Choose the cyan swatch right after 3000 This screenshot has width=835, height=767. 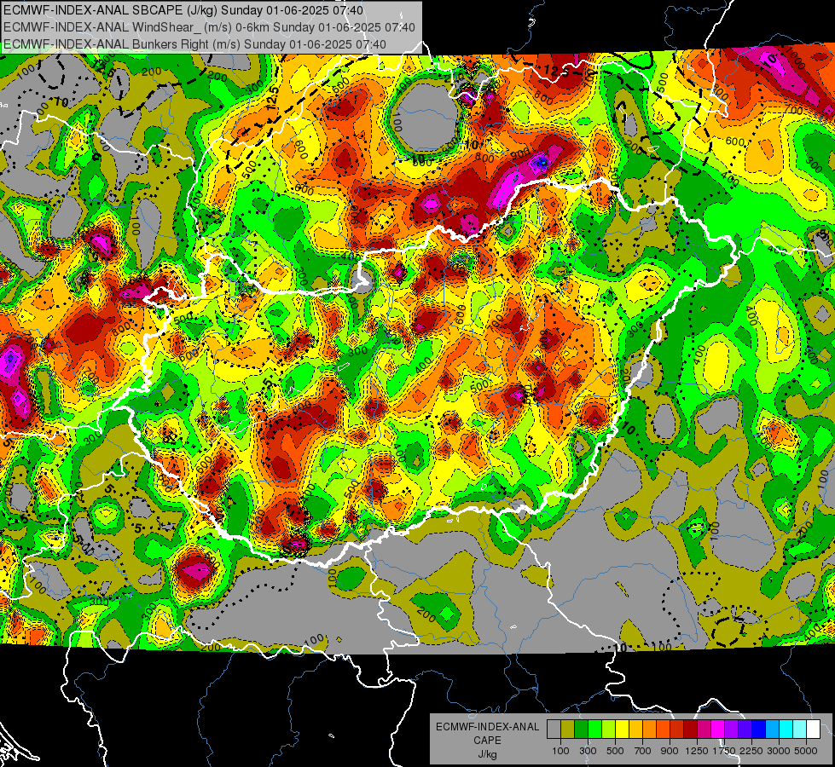786,729
